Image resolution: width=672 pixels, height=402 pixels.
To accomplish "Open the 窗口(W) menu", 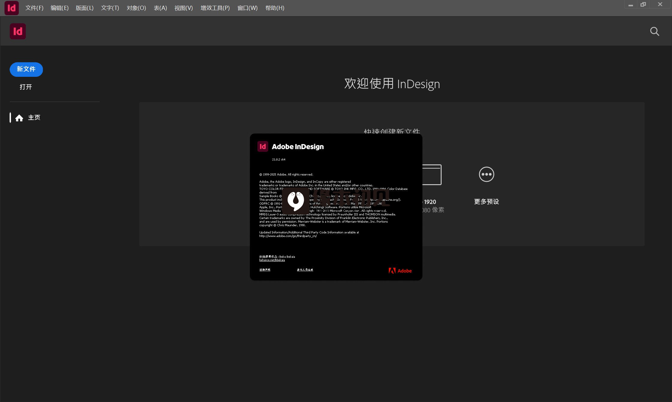I will (x=247, y=8).
